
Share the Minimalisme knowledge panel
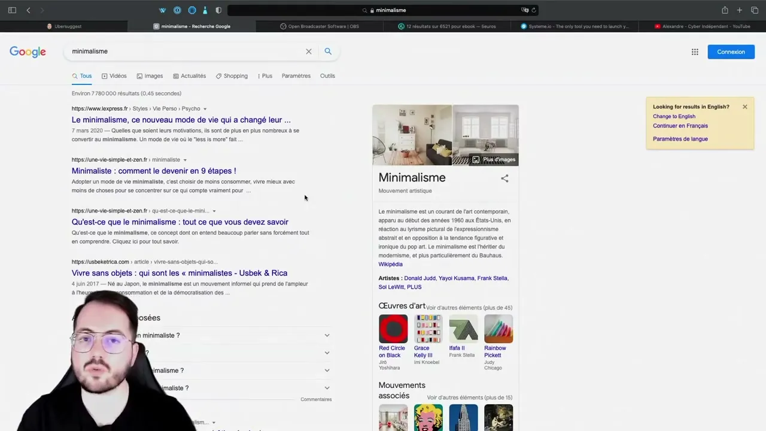coord(504,178)
